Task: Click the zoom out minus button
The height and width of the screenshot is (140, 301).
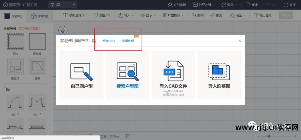Action: pyautogui.click(x=259, y=136)
